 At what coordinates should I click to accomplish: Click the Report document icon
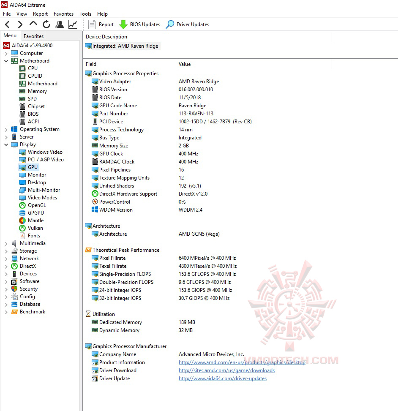(x=92, y=24)
